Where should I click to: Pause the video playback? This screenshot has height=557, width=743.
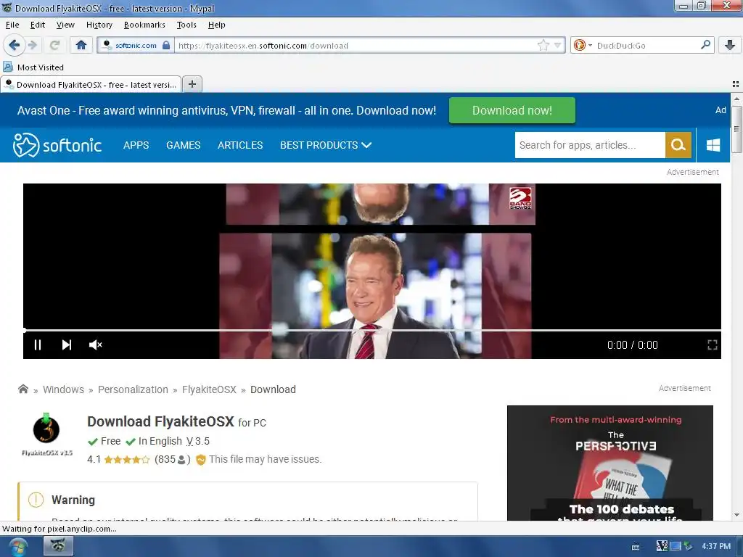coord(38,344)
